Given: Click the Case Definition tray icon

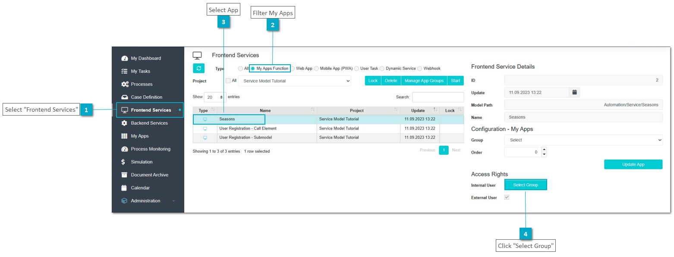Looking at the screenshot, I should 125,97.
